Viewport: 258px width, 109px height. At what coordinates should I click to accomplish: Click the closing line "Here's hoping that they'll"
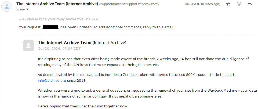click(83, 106)
